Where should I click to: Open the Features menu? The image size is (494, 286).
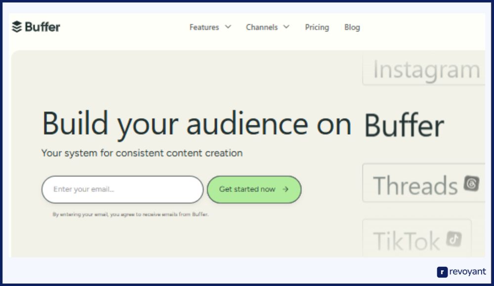tap(205, 28)
